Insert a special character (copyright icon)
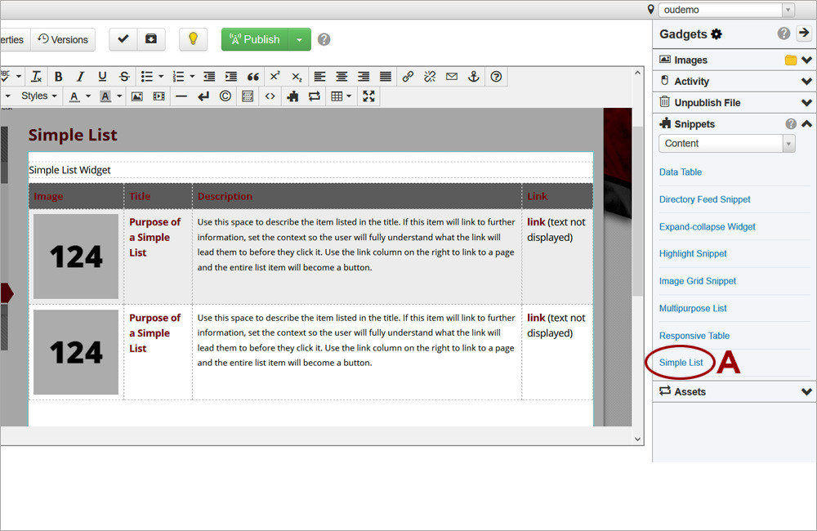The width and height of the screenshot is (817, 531). pos(225,96)
